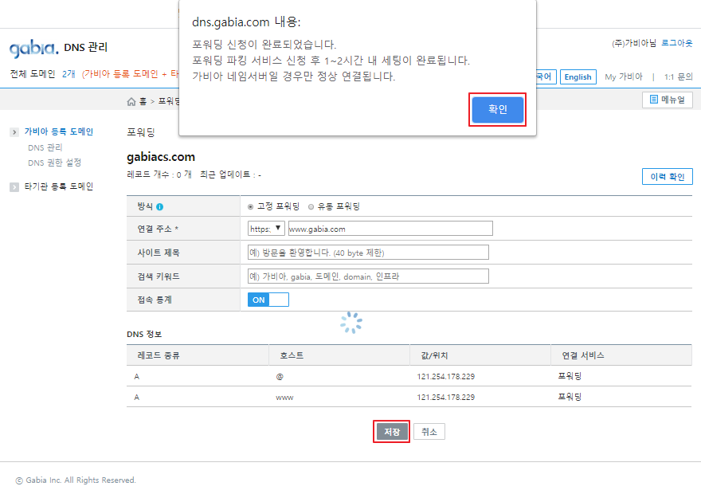701x494 pixels.
Task: Toggle the 접속 통계 ON switch
Action: [x=268, y=300]
